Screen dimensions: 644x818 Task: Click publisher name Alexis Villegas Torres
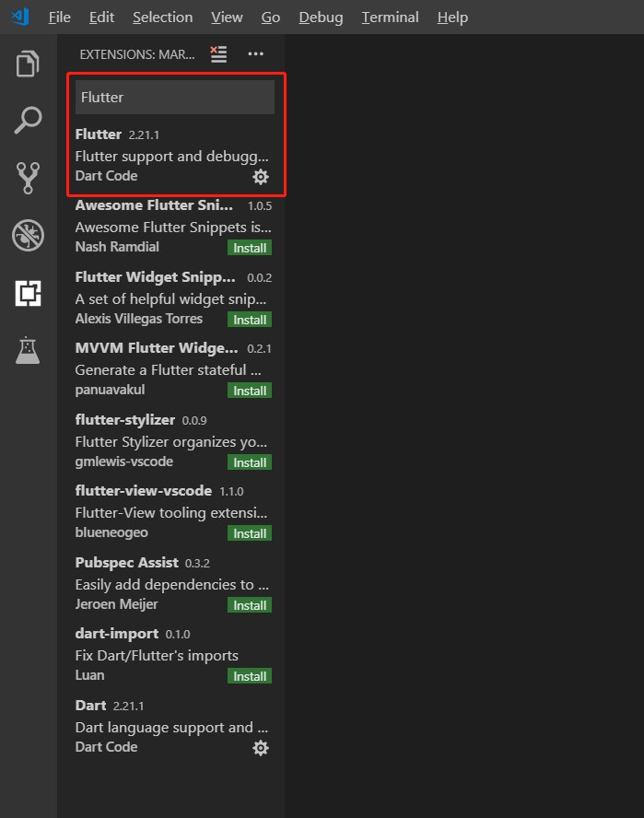[x=139, y=319]
